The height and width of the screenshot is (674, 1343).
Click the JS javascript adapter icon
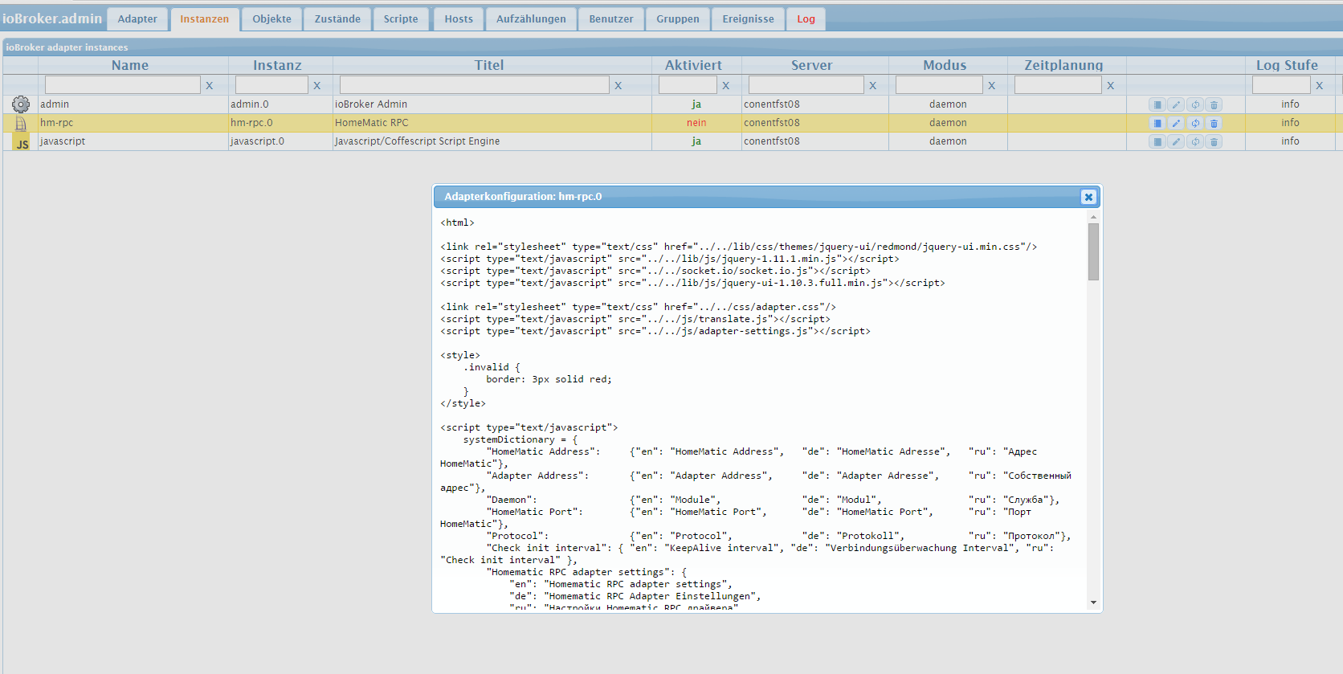coord(21,141)
